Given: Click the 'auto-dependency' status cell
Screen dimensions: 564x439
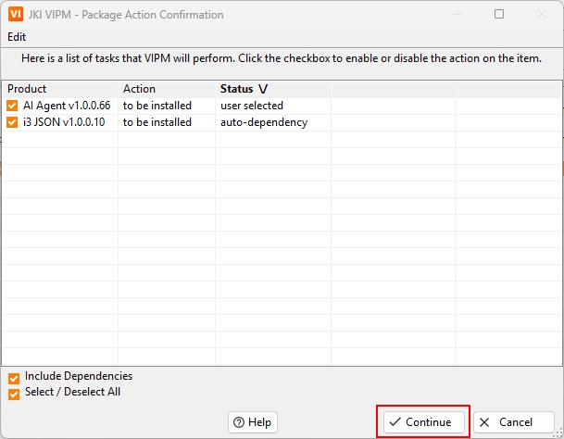Looking at the screenshot, I should coord(263,122).
